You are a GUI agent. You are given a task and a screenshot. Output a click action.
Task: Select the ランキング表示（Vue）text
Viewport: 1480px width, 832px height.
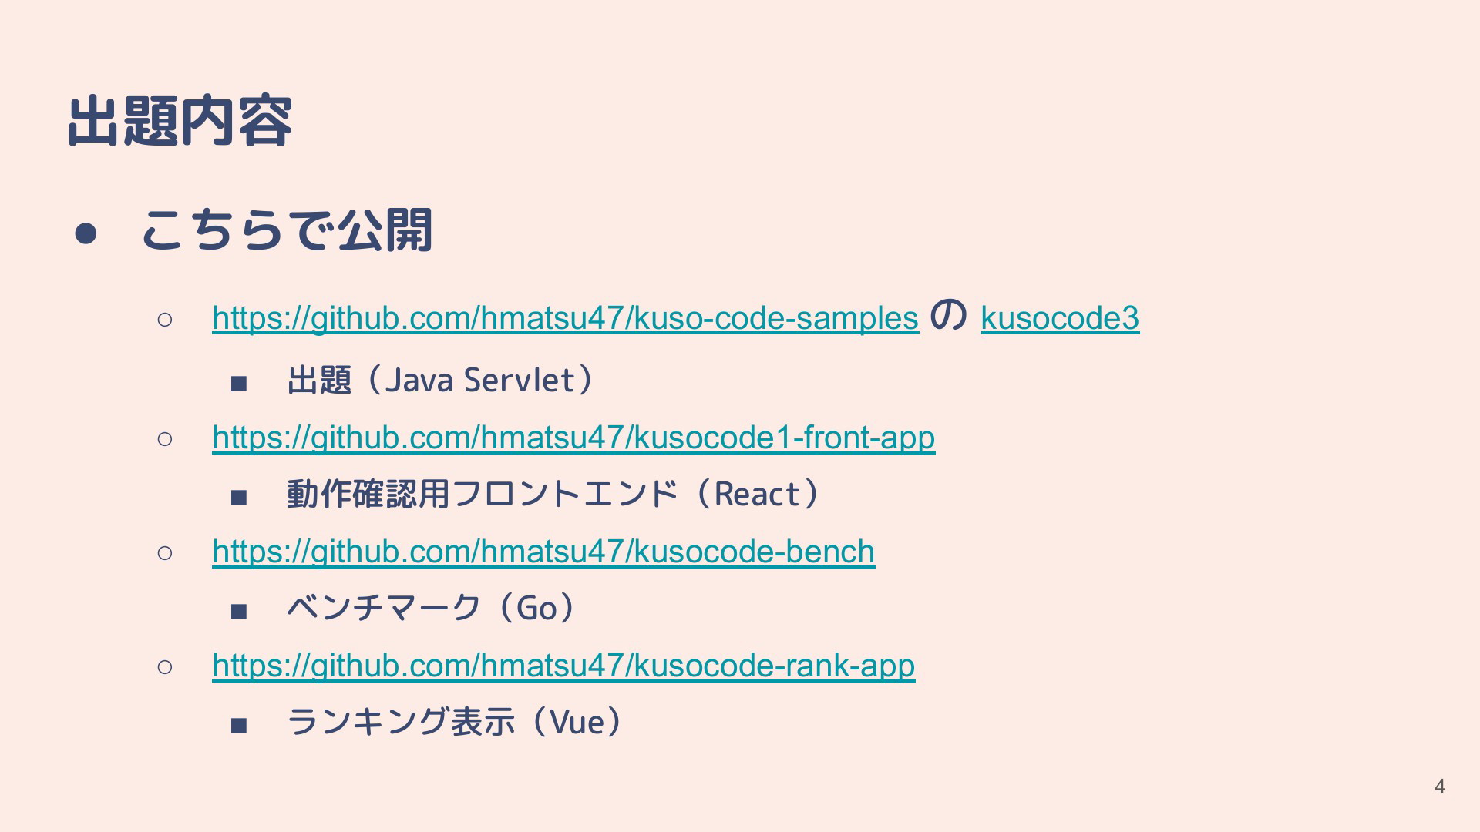[x=455, y=722]
